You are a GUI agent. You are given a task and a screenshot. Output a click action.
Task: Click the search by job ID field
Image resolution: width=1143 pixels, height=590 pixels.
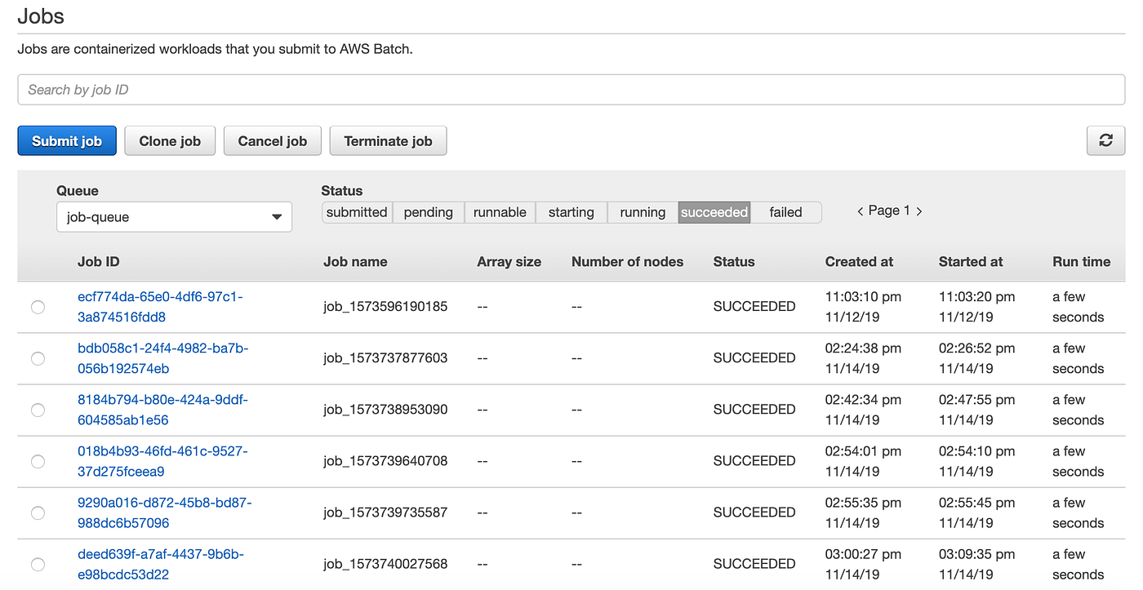pyautogui.click(x=571, y=89)
